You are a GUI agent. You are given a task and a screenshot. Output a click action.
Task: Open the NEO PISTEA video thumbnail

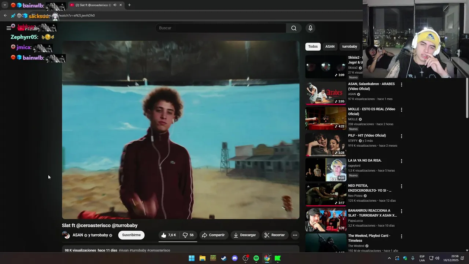pos(325,194)
